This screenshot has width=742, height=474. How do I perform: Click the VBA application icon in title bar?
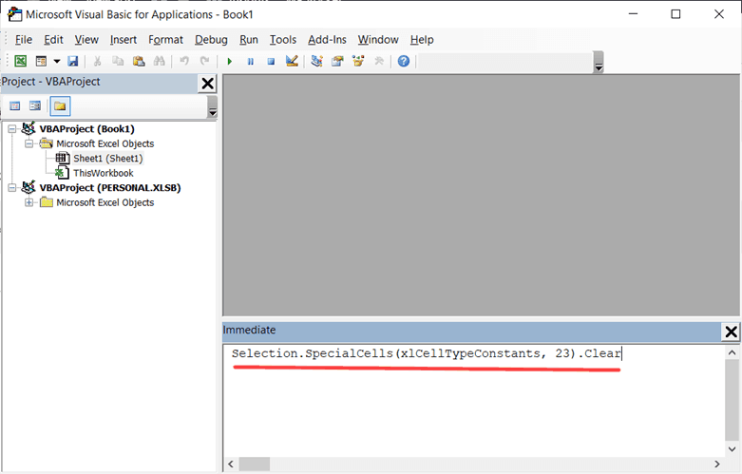point(14,14)
